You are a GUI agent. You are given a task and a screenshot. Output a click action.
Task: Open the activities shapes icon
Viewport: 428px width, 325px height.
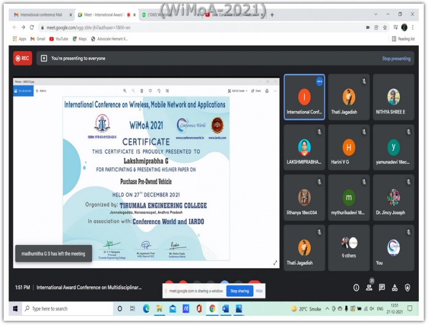pos(395,287)
